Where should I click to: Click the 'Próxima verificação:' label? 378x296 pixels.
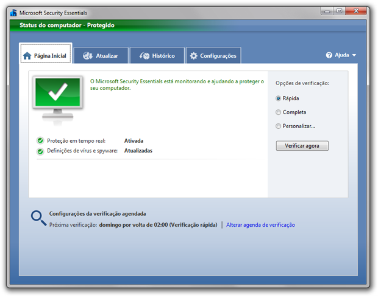pos(73,225)
